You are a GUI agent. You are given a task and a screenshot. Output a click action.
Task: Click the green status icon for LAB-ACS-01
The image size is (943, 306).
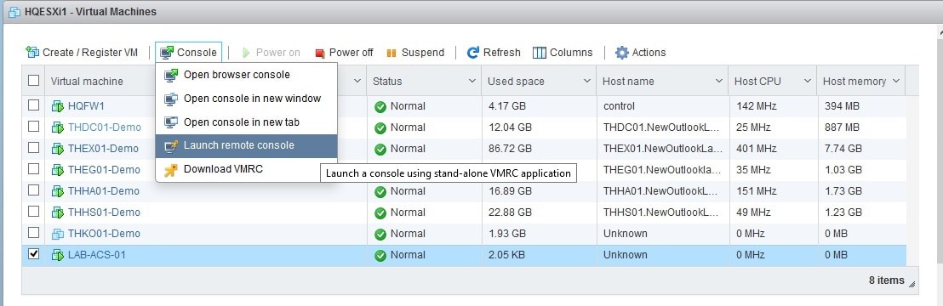pyautogui.click(x=380, y=255)
